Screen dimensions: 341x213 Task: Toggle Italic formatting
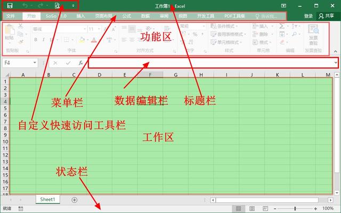(44, 40)
